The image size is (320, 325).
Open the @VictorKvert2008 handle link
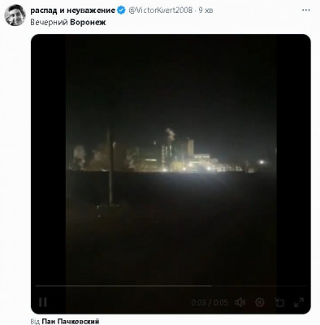click(161, 11)
